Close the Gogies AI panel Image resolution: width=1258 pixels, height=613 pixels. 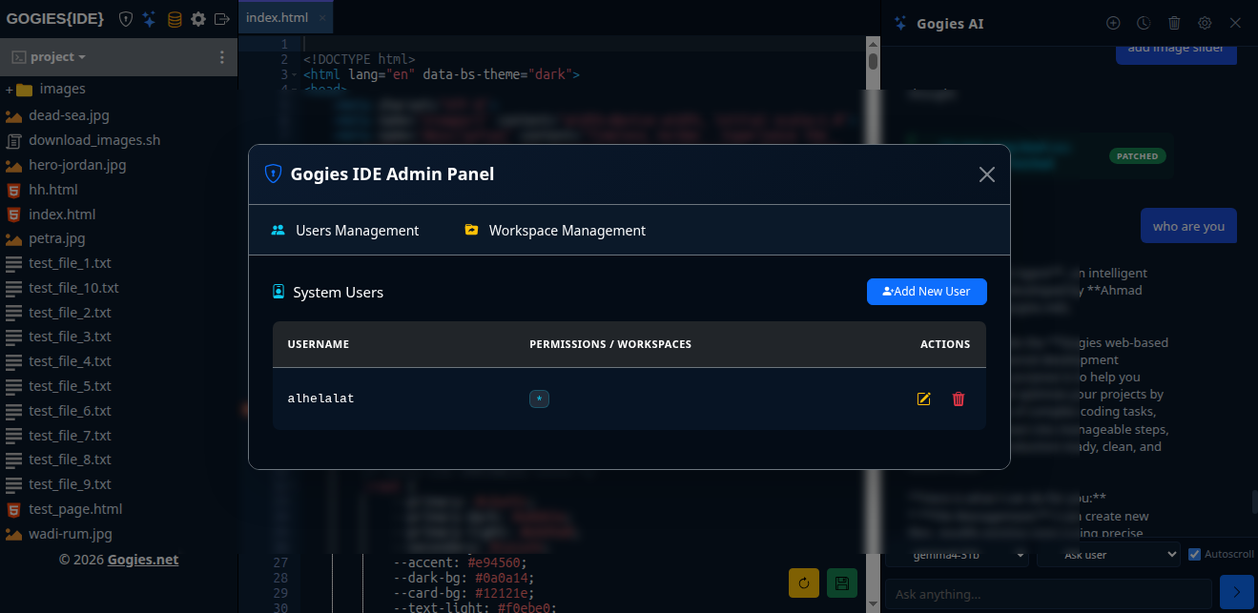click(1235, 23)
